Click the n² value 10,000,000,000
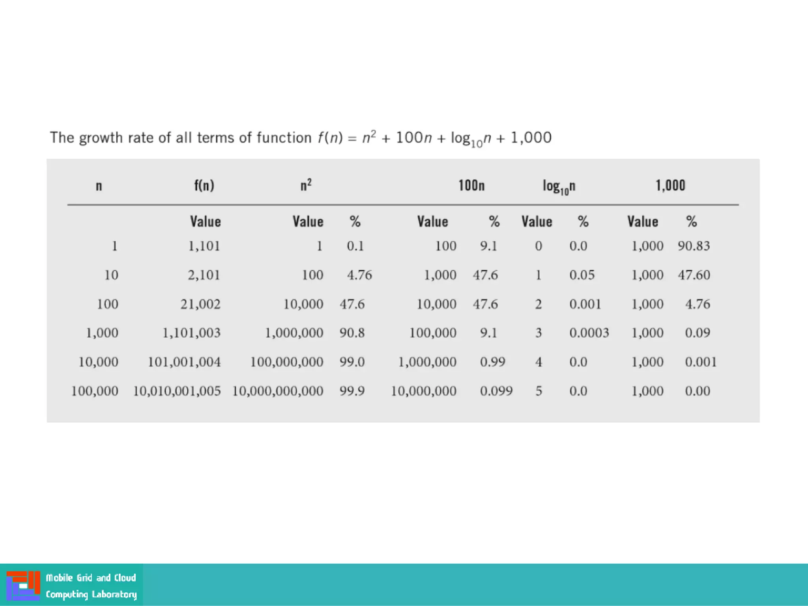808x606 pixels. pos(278,391)
